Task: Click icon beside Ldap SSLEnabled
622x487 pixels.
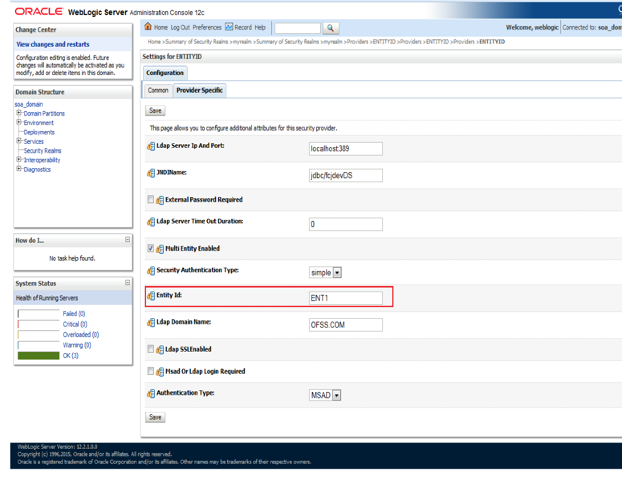Action: (159, 350)
